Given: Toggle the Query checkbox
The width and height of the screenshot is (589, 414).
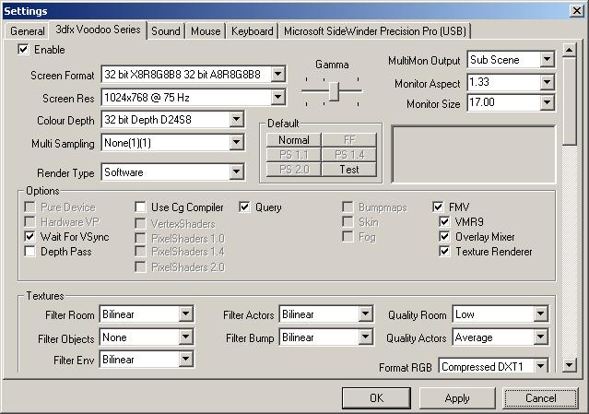Looking at the screenshot, I should tap(244, 207).
